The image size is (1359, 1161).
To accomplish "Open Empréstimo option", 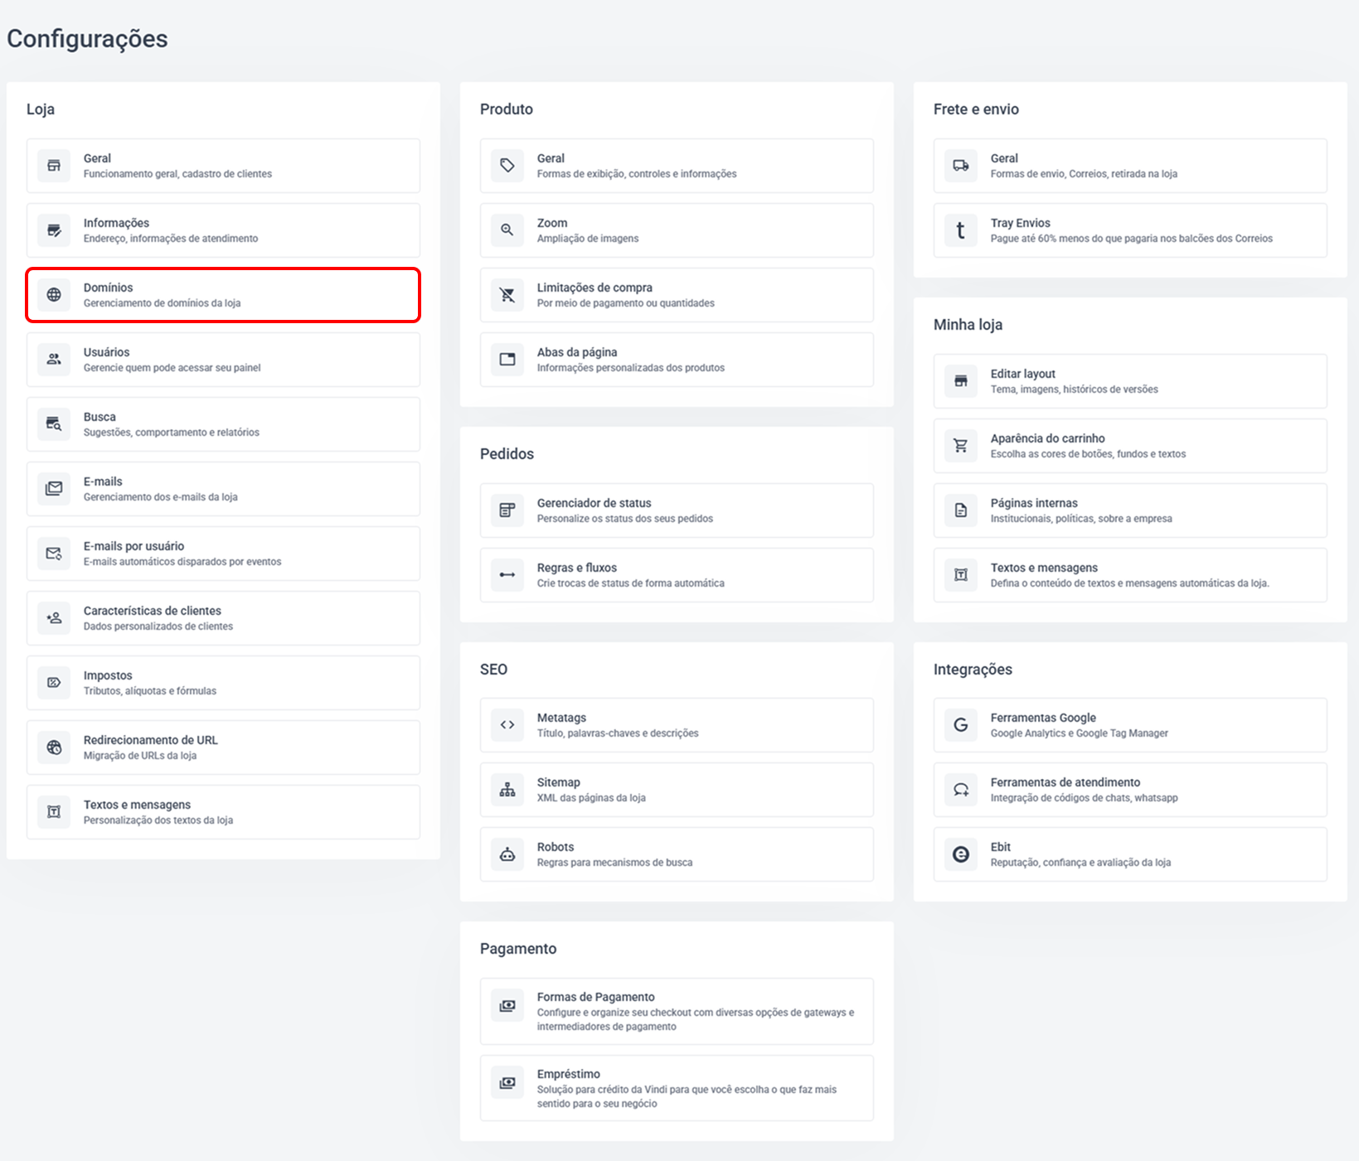I will point(677,1088).
